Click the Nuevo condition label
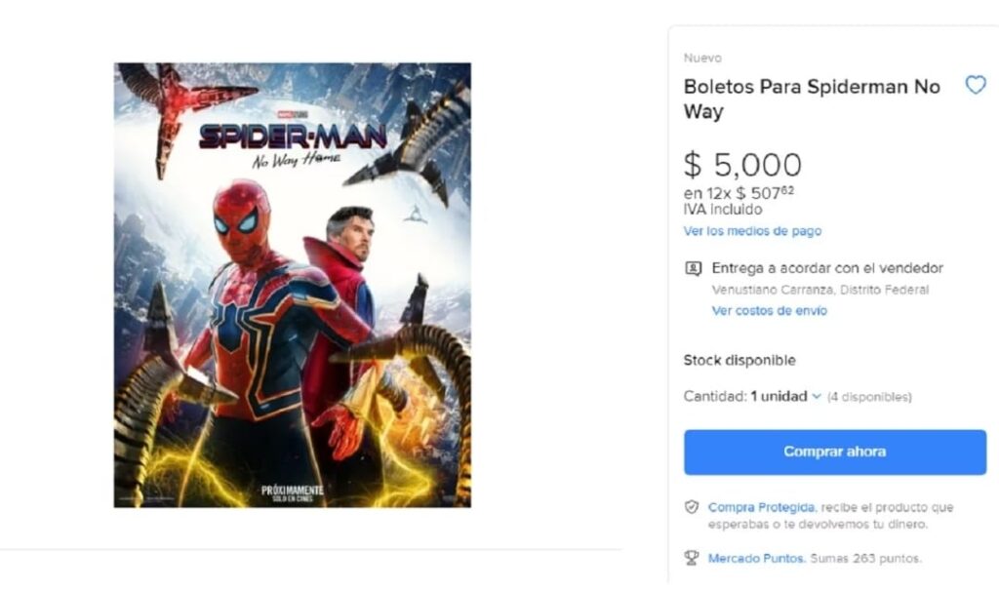This screenshot has height=590, width=999. pos(702,59)
